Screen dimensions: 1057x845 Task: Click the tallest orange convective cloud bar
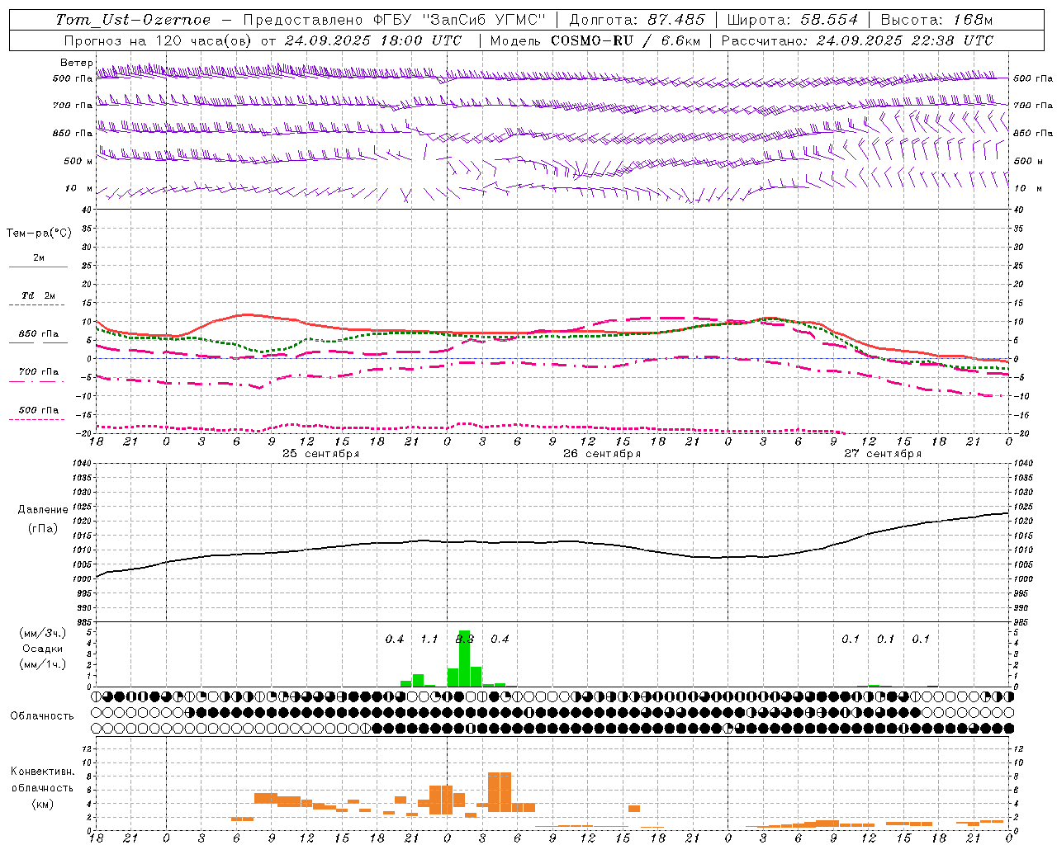(500, 792)
